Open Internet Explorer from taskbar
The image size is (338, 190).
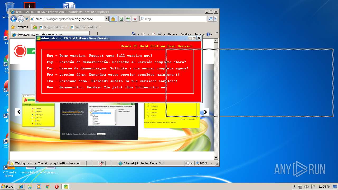[x=21, y=187]
